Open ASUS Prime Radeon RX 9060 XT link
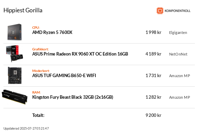 coord(80,54)
